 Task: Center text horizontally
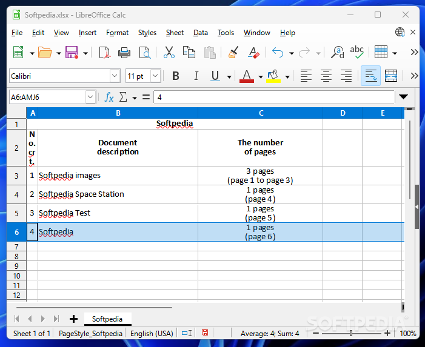tap(326, 76)
